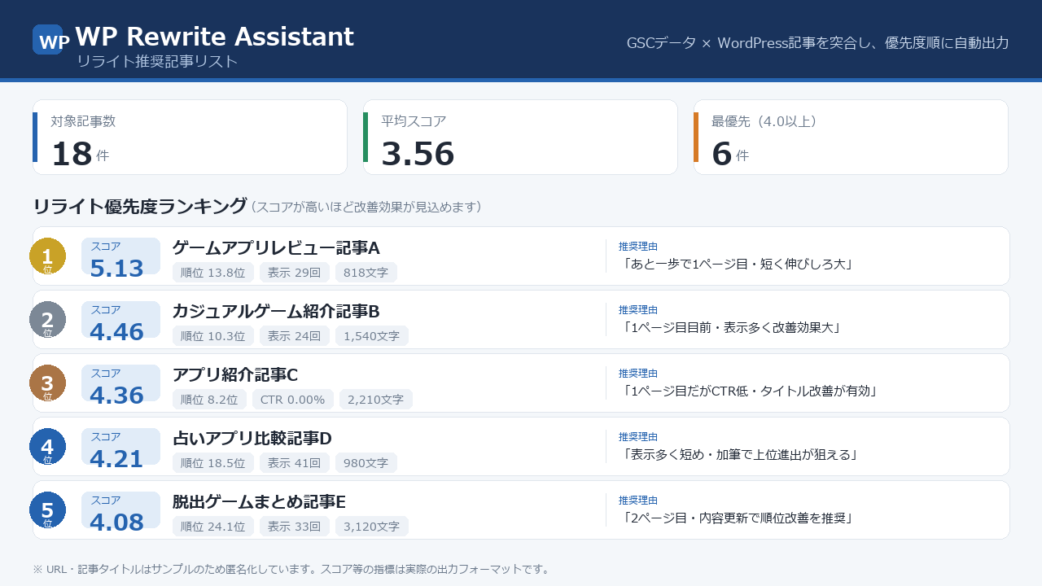Open article アプリ紹介記事C
Image resolution: width=1042 pixels, height=586 pixels.
click(235, 374)
